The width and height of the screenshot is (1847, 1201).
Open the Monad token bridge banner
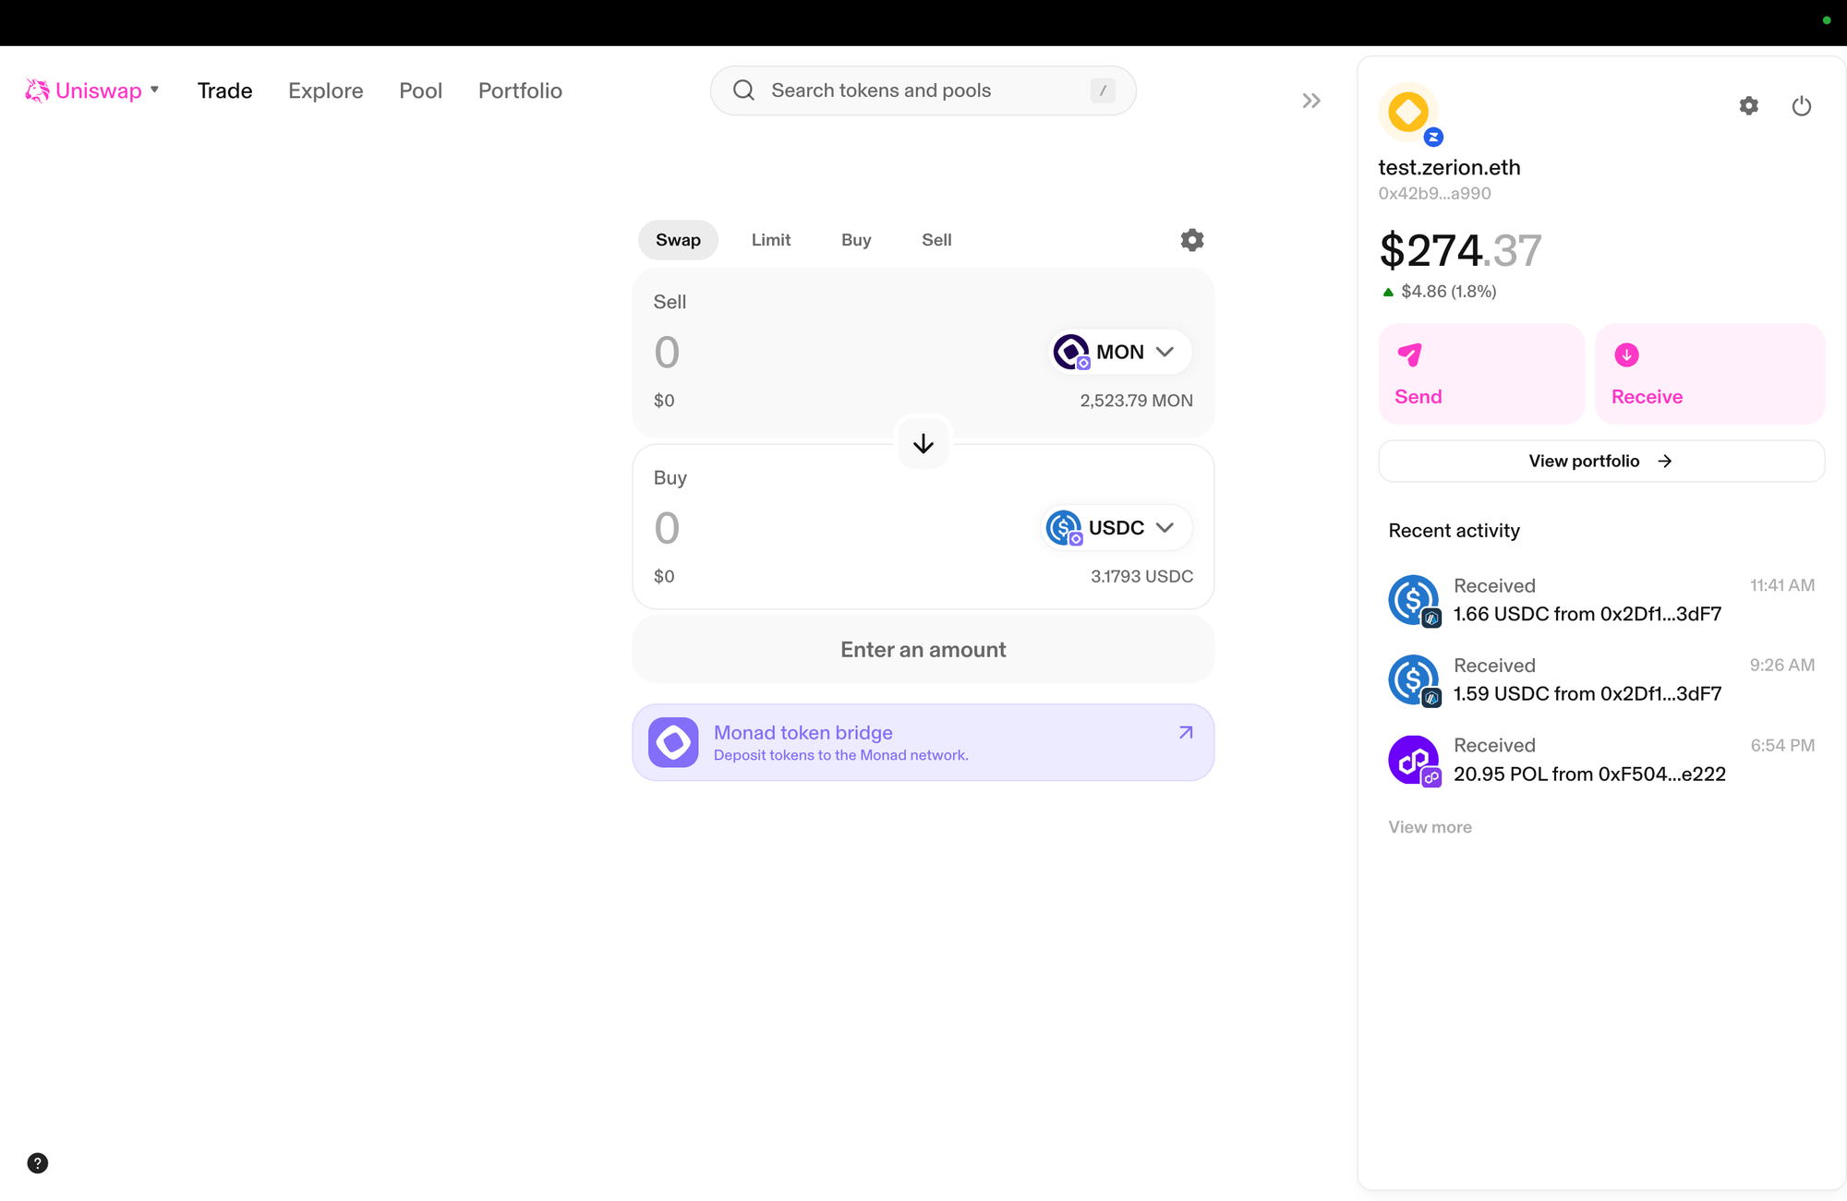click(x=923, y=741)
